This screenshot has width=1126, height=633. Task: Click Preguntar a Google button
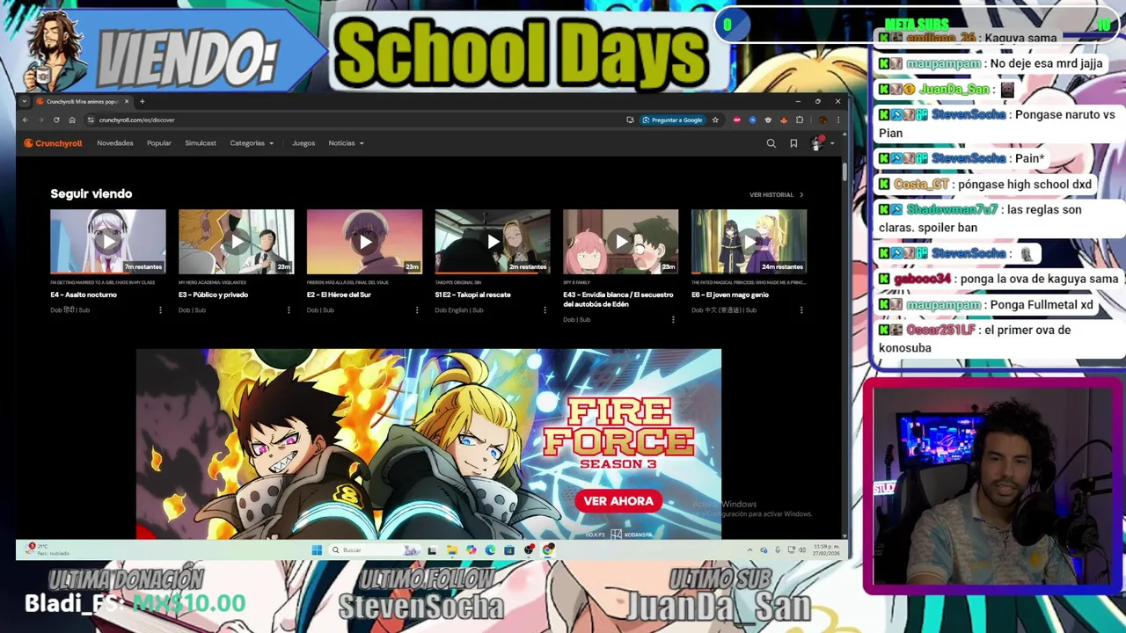tap(673, 120)
